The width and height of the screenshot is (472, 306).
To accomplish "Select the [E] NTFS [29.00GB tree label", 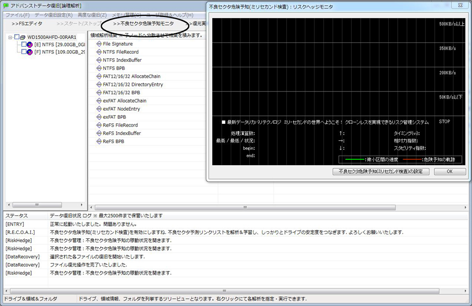I will tap(59, 44).
